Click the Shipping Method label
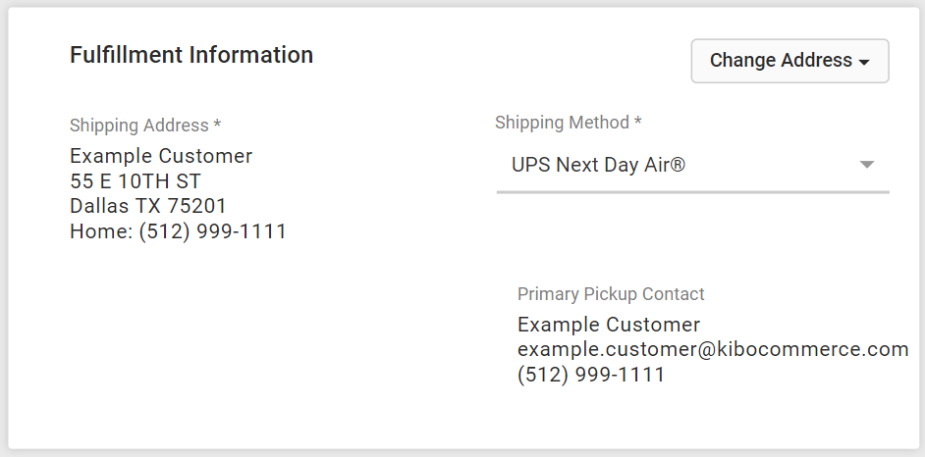Viewport: 925px width, 457px height. [x=562, y=123]
